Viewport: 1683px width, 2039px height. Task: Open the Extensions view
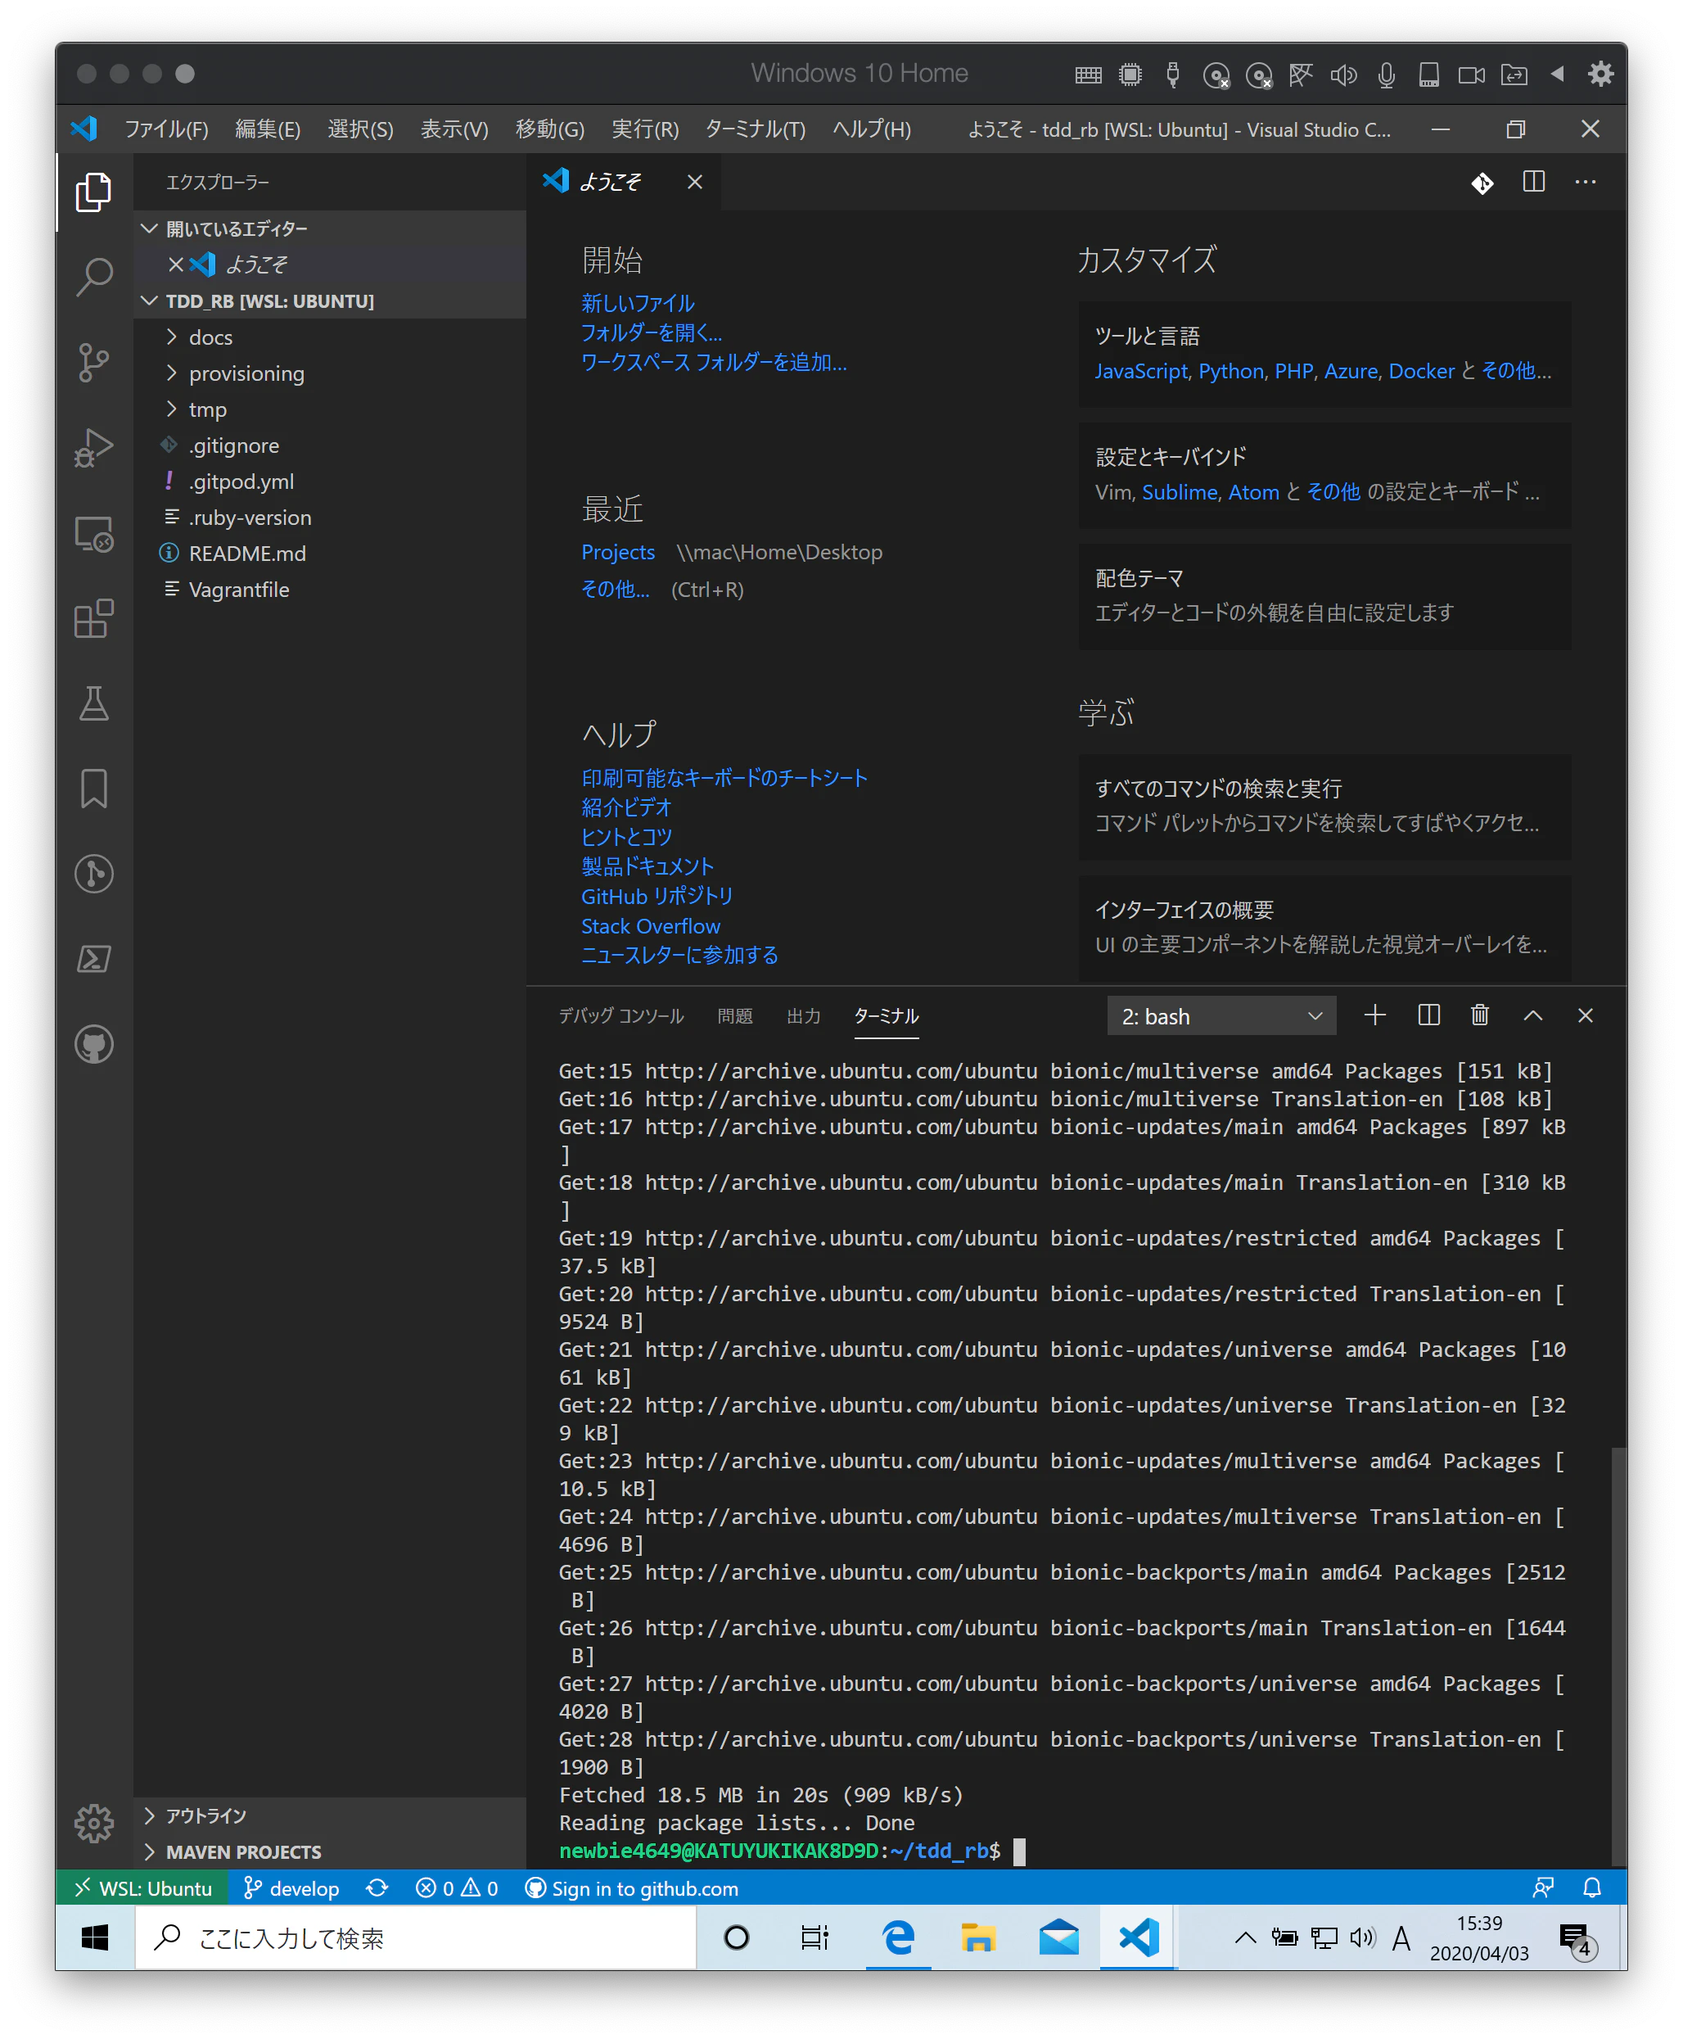(x=94, y=618)
